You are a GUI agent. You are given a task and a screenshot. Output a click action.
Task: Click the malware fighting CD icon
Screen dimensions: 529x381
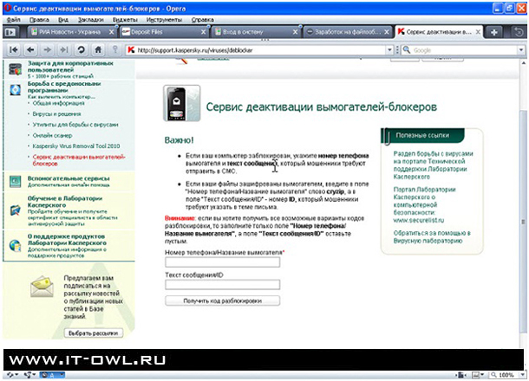pos(16,90)
